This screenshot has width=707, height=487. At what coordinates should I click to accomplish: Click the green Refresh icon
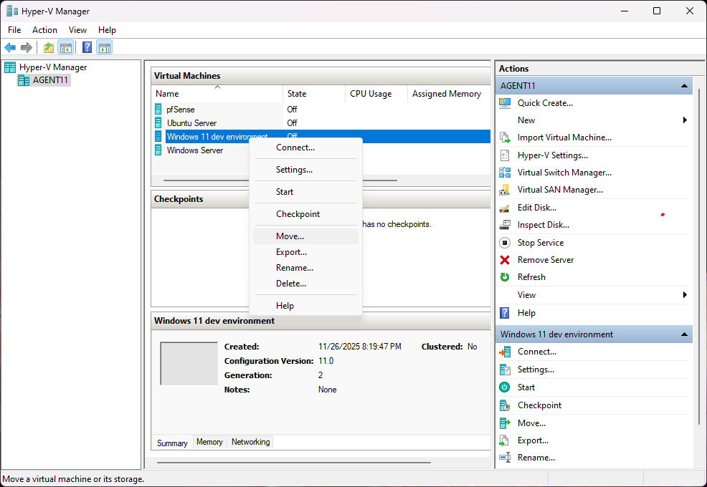(505, 277)
